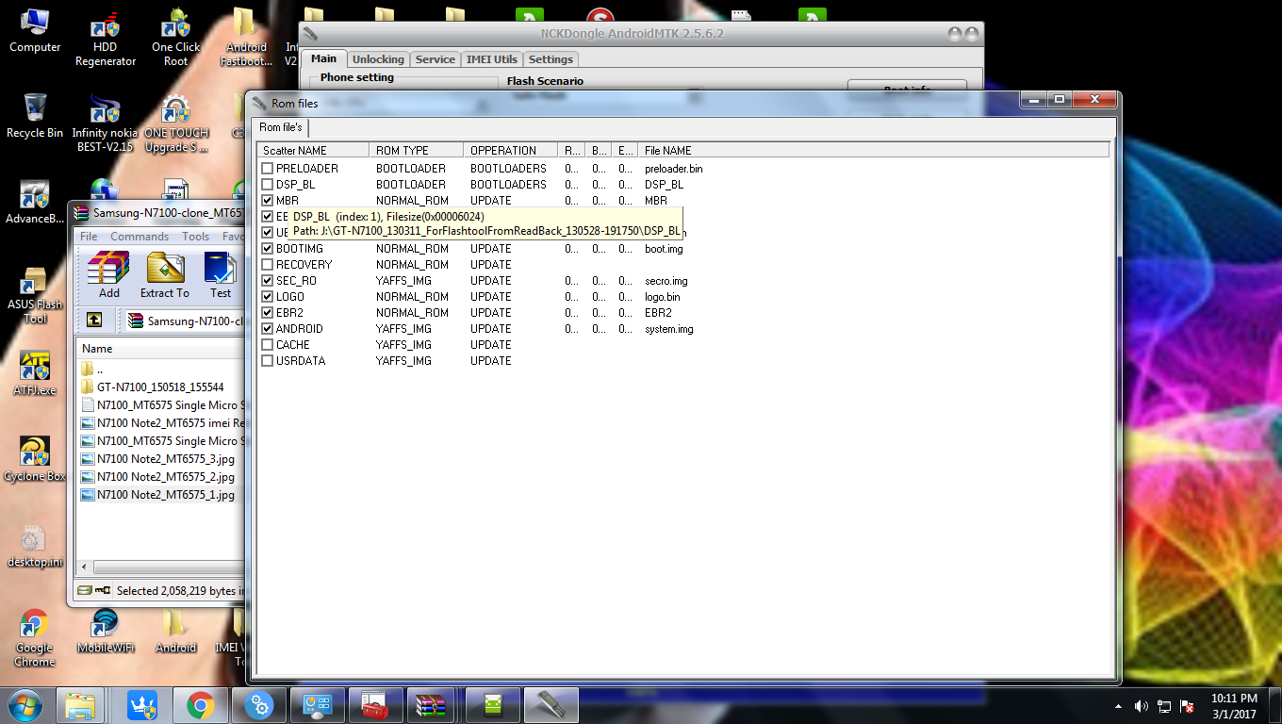Click the Name column header in WinRAR
Screen dimensions: 1282x724
click(161, 349)
